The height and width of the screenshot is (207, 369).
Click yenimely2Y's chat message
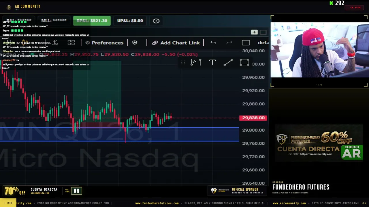(11, 60)
